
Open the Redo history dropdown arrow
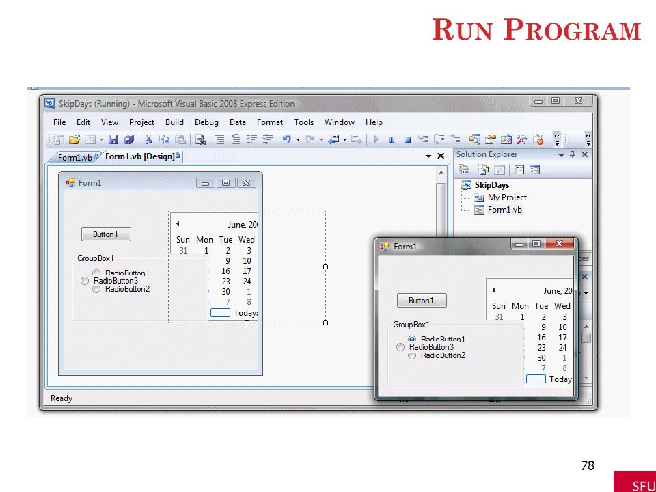coord(322,139)
